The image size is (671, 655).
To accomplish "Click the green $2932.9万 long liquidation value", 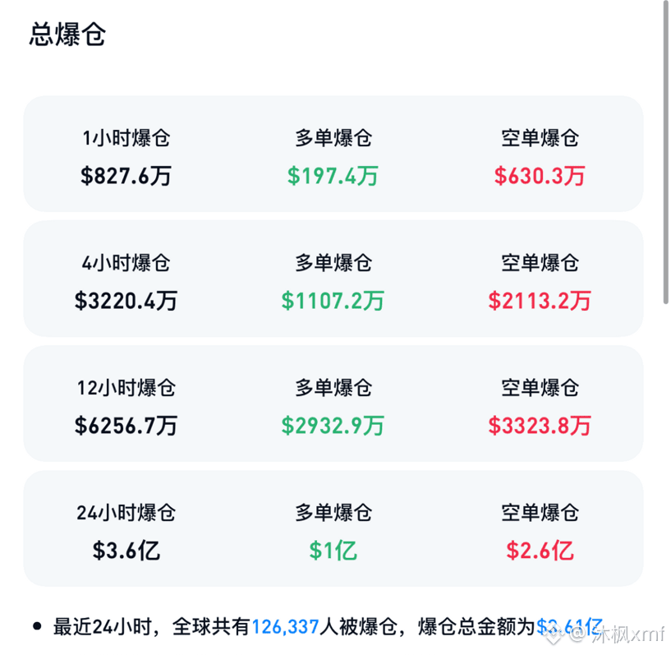I will [x=332, y=426].
